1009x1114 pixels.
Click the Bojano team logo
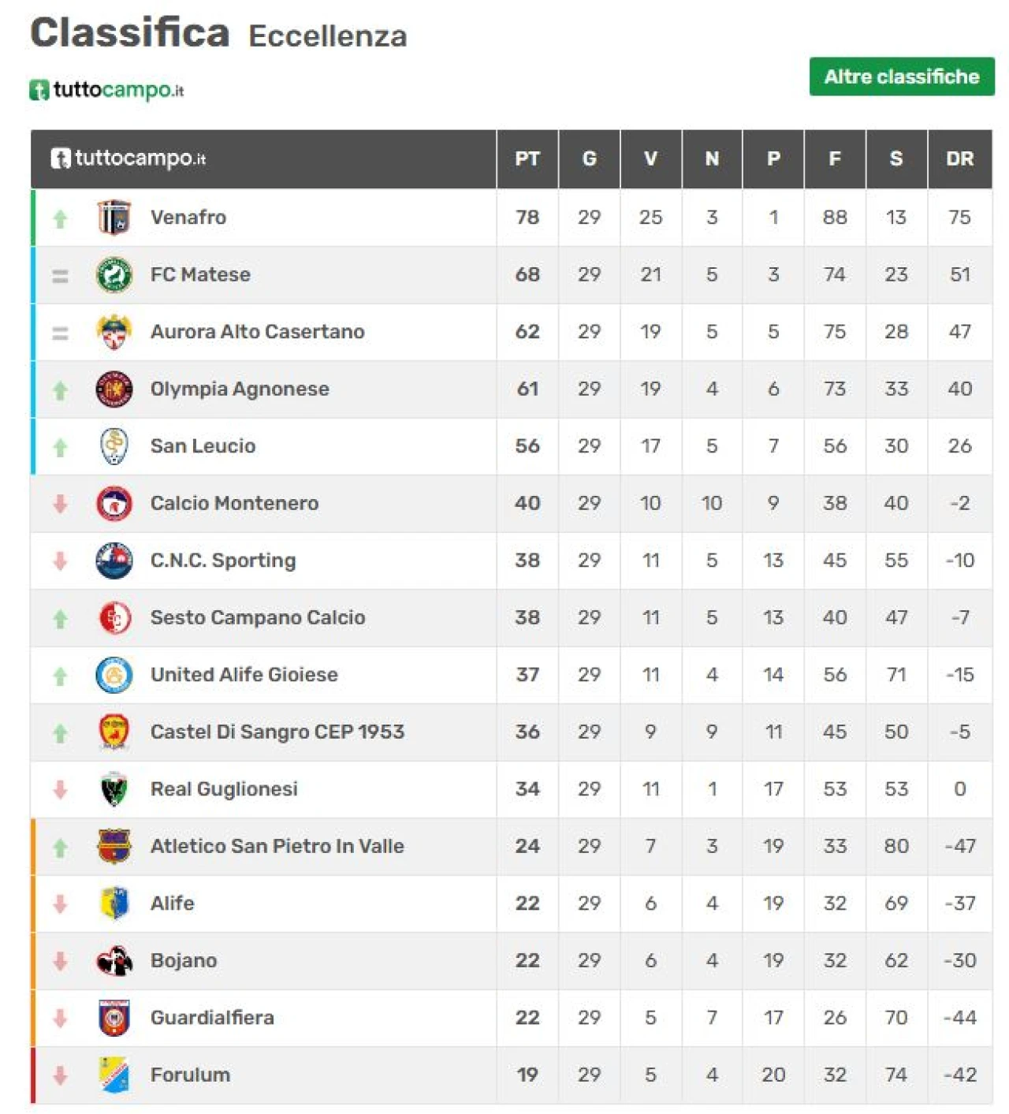[x=114, y=960]
